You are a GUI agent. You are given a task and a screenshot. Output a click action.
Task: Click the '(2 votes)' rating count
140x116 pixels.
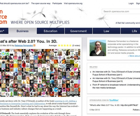tap(76, 45)
